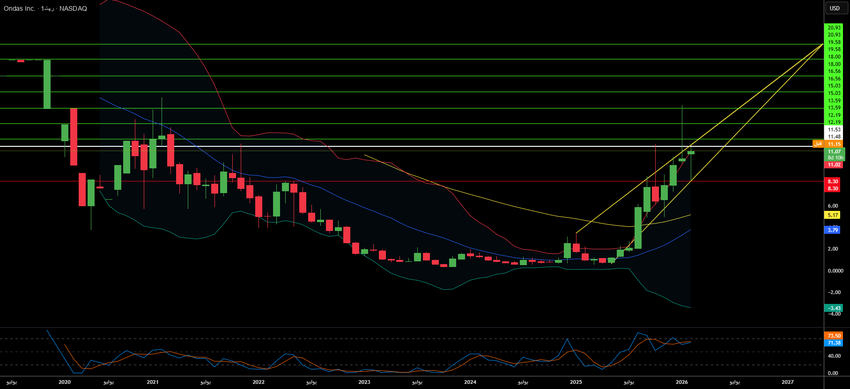Click the yellow 5.17 moving average label

[x=833, y=215]
